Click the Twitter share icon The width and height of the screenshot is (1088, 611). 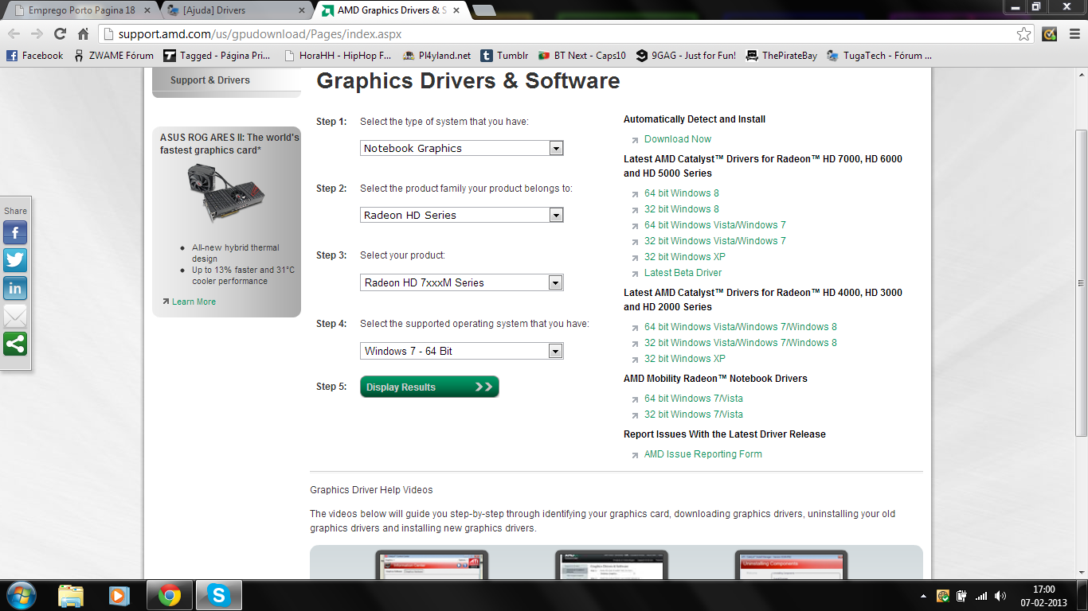(15, 260)
